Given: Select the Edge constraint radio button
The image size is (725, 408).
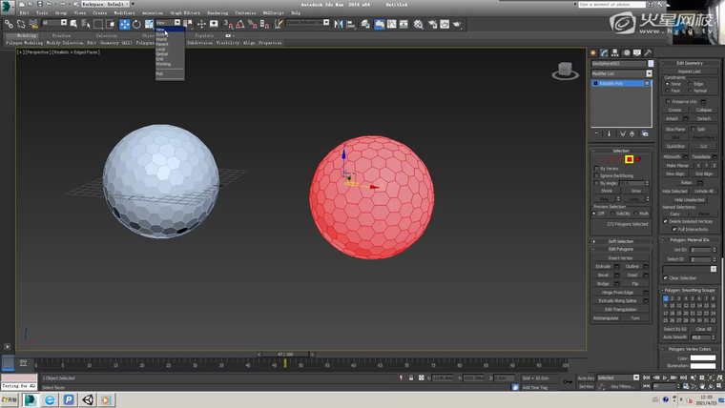Looking at the screenshot, I should (692, 84).
